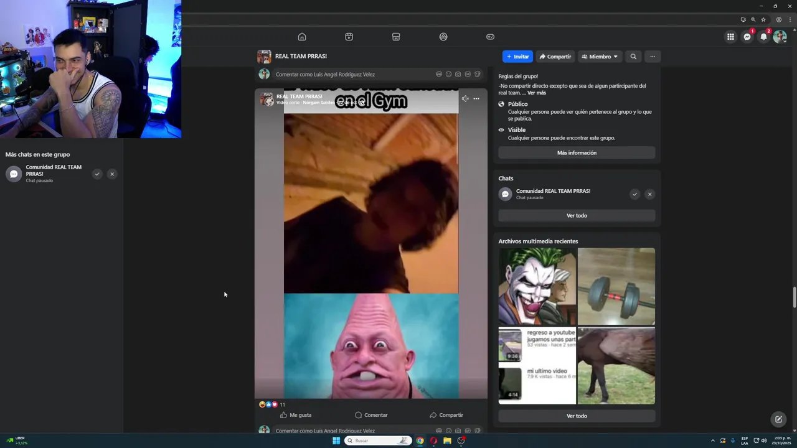Open File Explorer from taskbar

(x=447, y=441)
